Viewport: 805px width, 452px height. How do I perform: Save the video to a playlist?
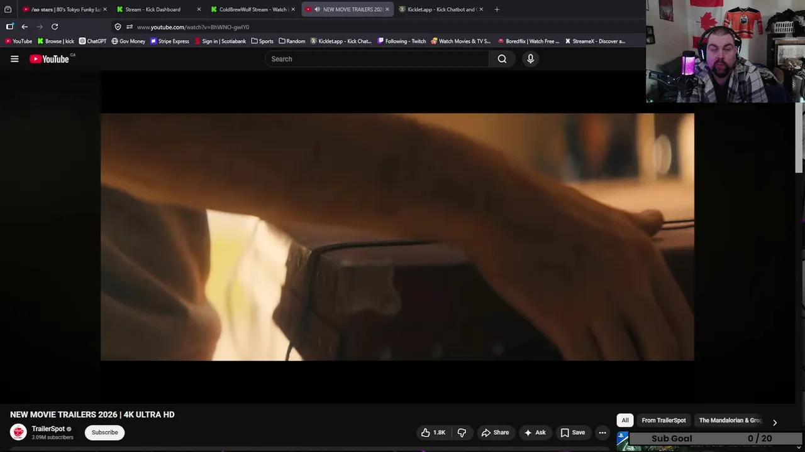573,433
